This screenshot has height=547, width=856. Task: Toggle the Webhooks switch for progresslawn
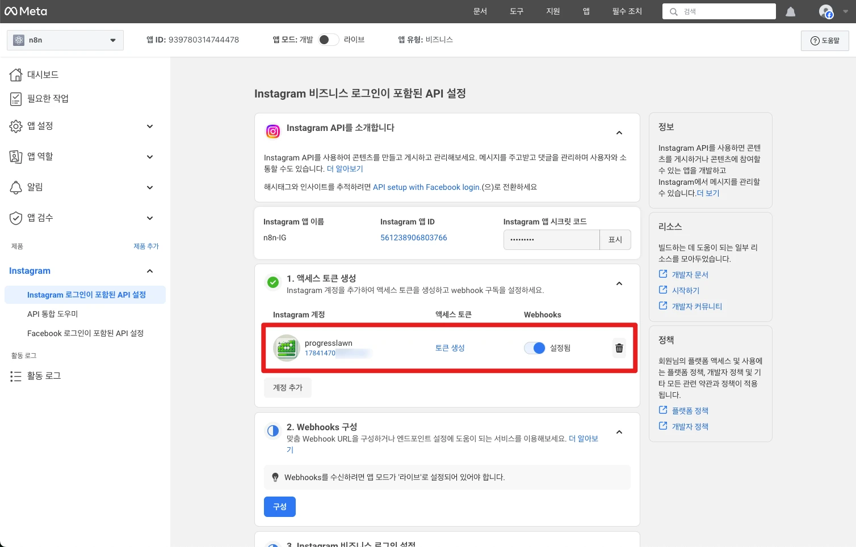(x=535, y=348)
